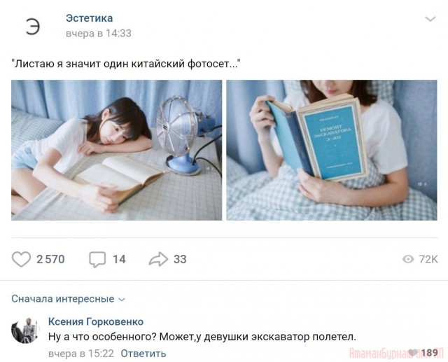Like Ксения's comment with the heart icon
This screenshot has width=448, height=362.
pos(412,353)
